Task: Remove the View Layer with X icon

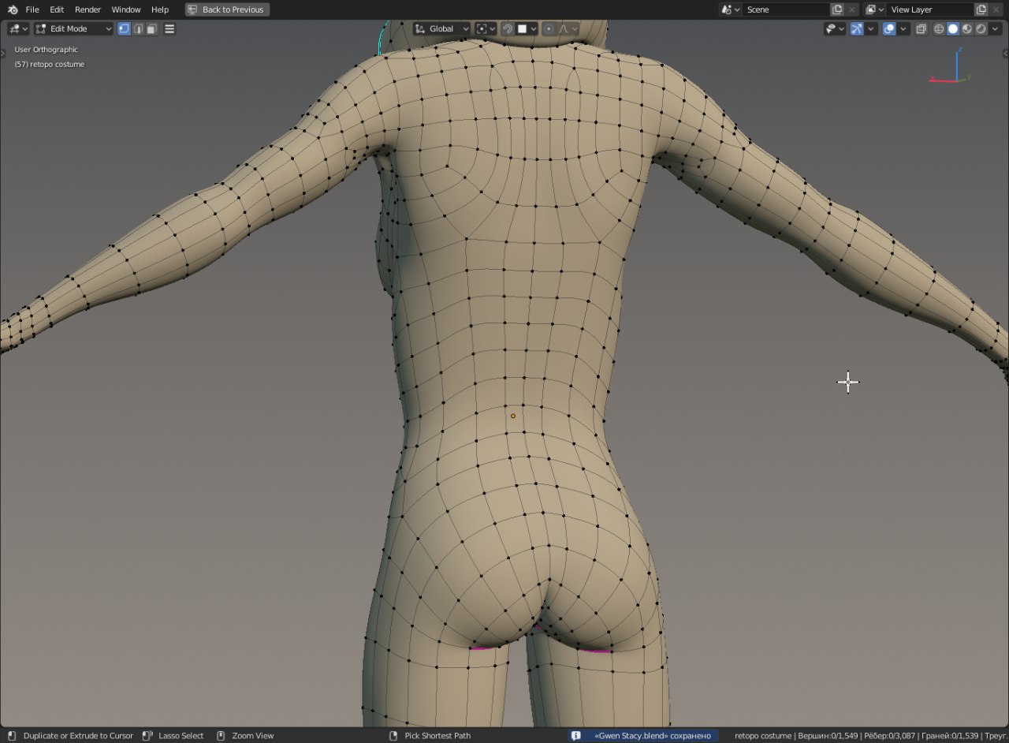Action: (x=996, y=9)
